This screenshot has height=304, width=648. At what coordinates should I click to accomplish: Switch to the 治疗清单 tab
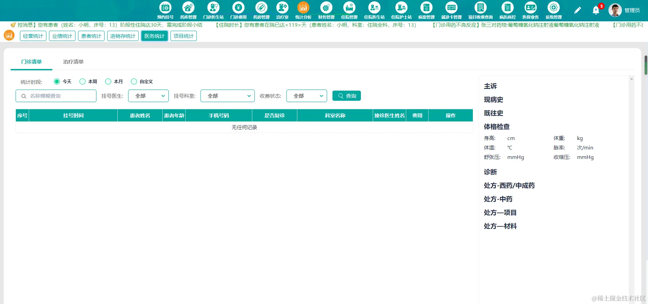[x=73, y=62]
